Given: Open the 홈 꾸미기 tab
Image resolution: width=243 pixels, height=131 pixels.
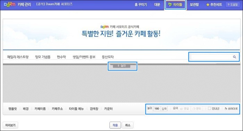Looking at the screenshot, I should 141,5.
